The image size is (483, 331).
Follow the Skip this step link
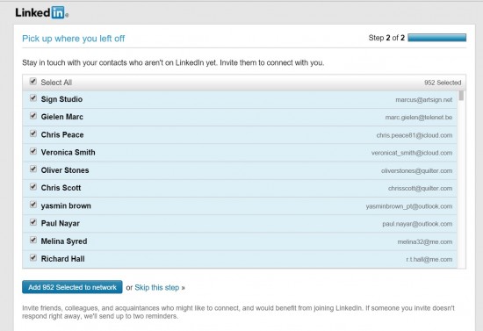pyautogui.click(x=157, y=288)
